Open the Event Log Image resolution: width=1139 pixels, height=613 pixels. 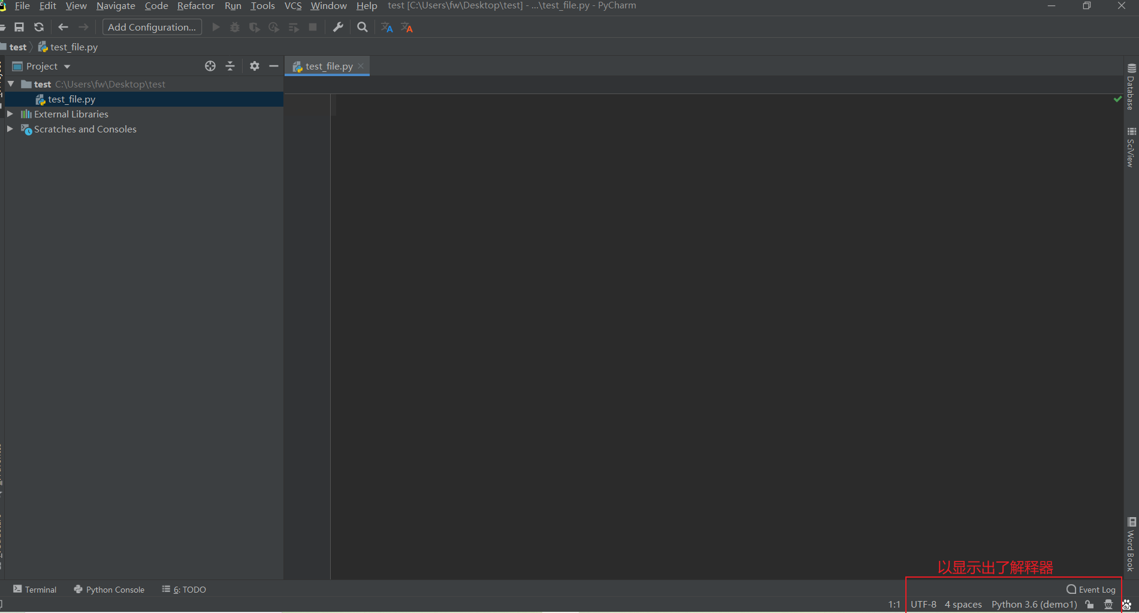tap(1091, 590)
